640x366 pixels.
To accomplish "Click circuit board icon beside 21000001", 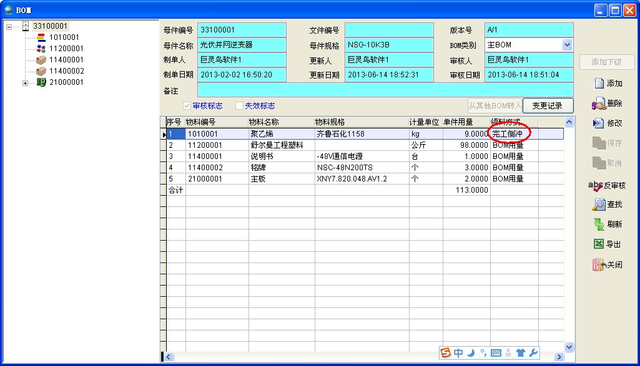I will 41,82.
